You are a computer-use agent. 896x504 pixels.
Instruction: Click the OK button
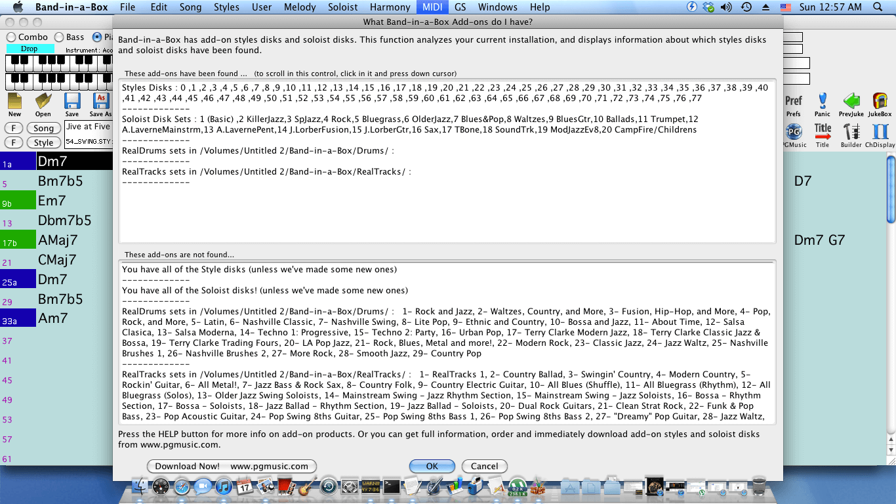pyautogui.click(x=432, y=466)
